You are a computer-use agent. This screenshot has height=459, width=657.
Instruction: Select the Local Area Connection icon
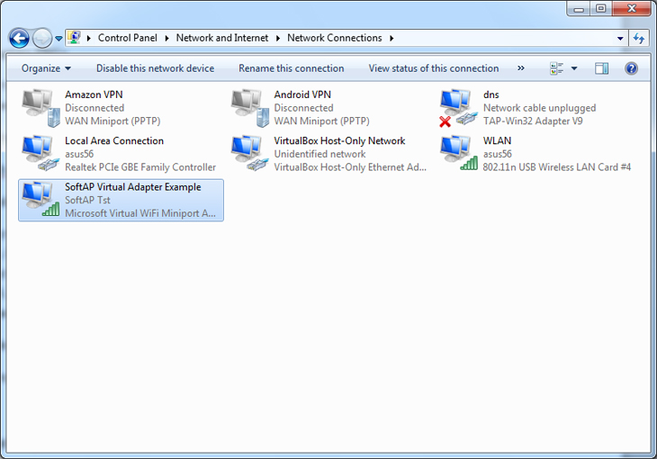[x=41, y=153]
